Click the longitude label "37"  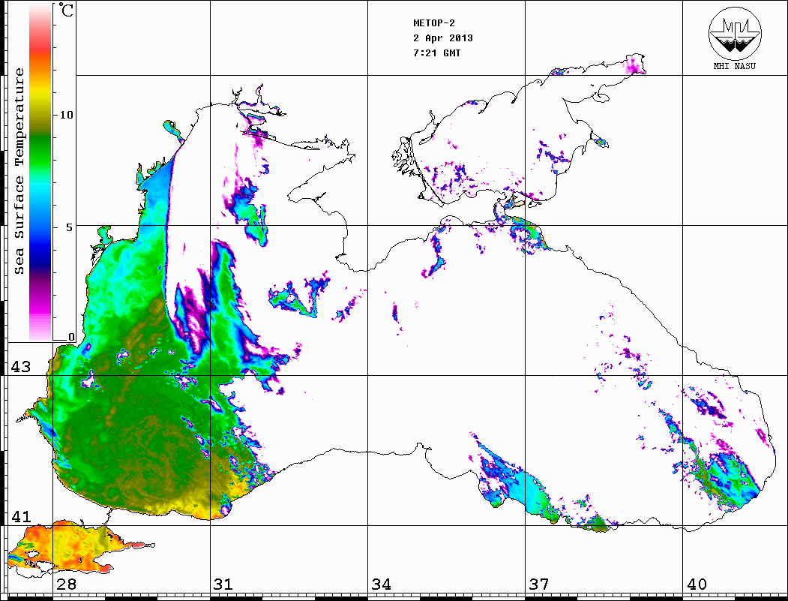click(539, 584)
